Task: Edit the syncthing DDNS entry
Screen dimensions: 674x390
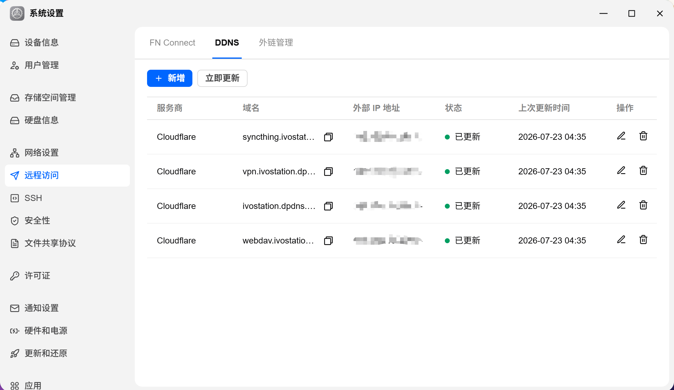Action: click(x=621, y=136)
